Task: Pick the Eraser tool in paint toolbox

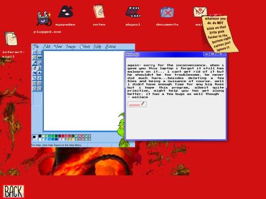Action: point(34,57)
